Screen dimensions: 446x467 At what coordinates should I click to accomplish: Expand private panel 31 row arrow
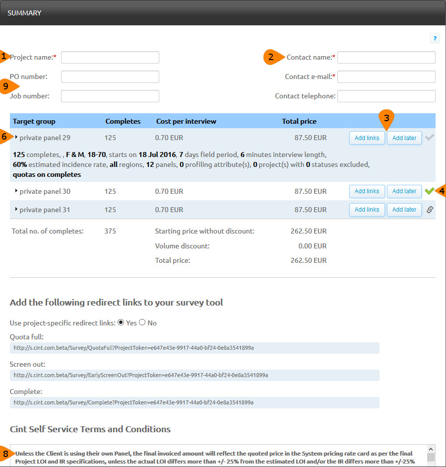tap(16, 210)
